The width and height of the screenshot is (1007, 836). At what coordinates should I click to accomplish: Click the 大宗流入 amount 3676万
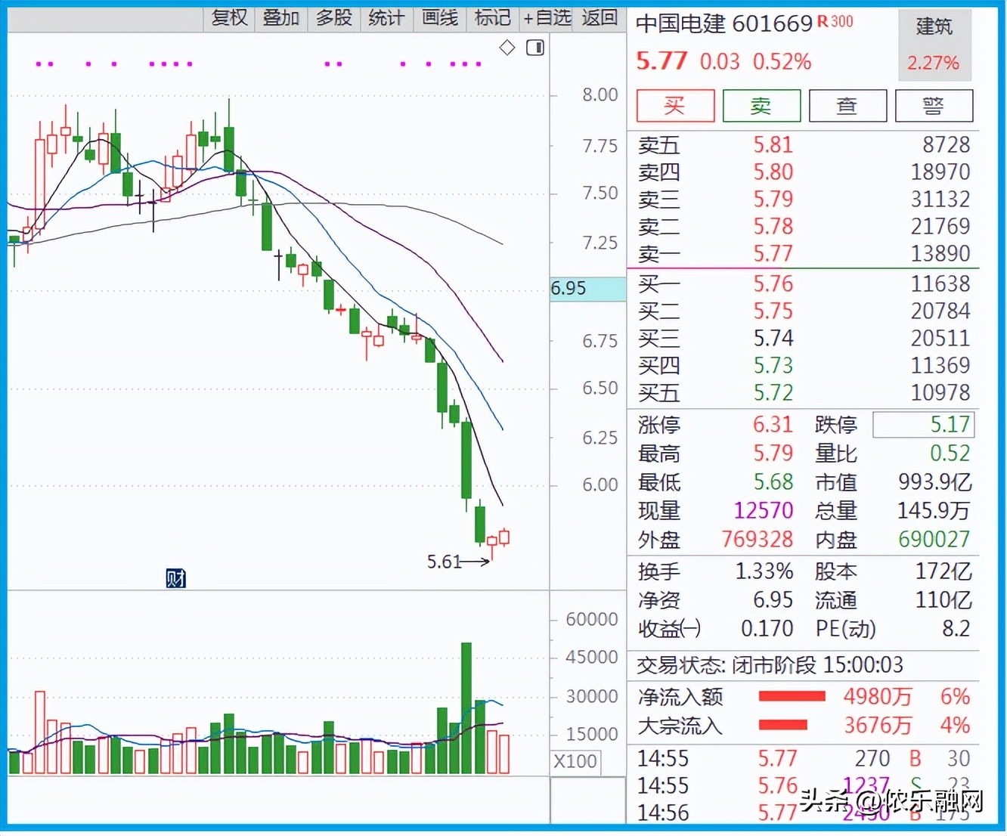click(x=878, y=725)
